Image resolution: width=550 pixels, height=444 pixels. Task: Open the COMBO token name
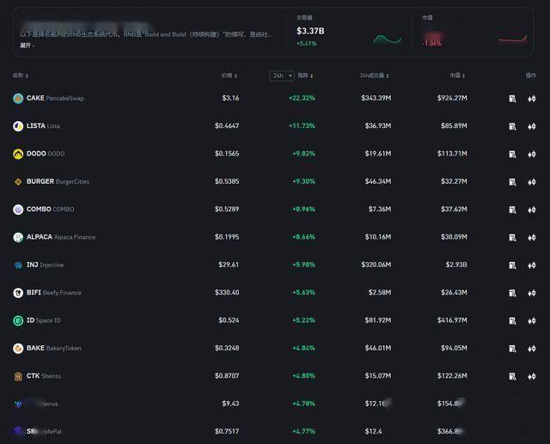(51, 209)
